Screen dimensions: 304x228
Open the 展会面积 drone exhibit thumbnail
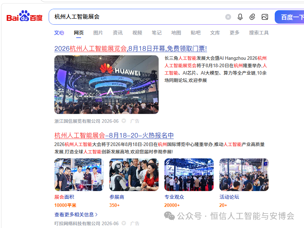pyautogui.click(x=79, y=175)
